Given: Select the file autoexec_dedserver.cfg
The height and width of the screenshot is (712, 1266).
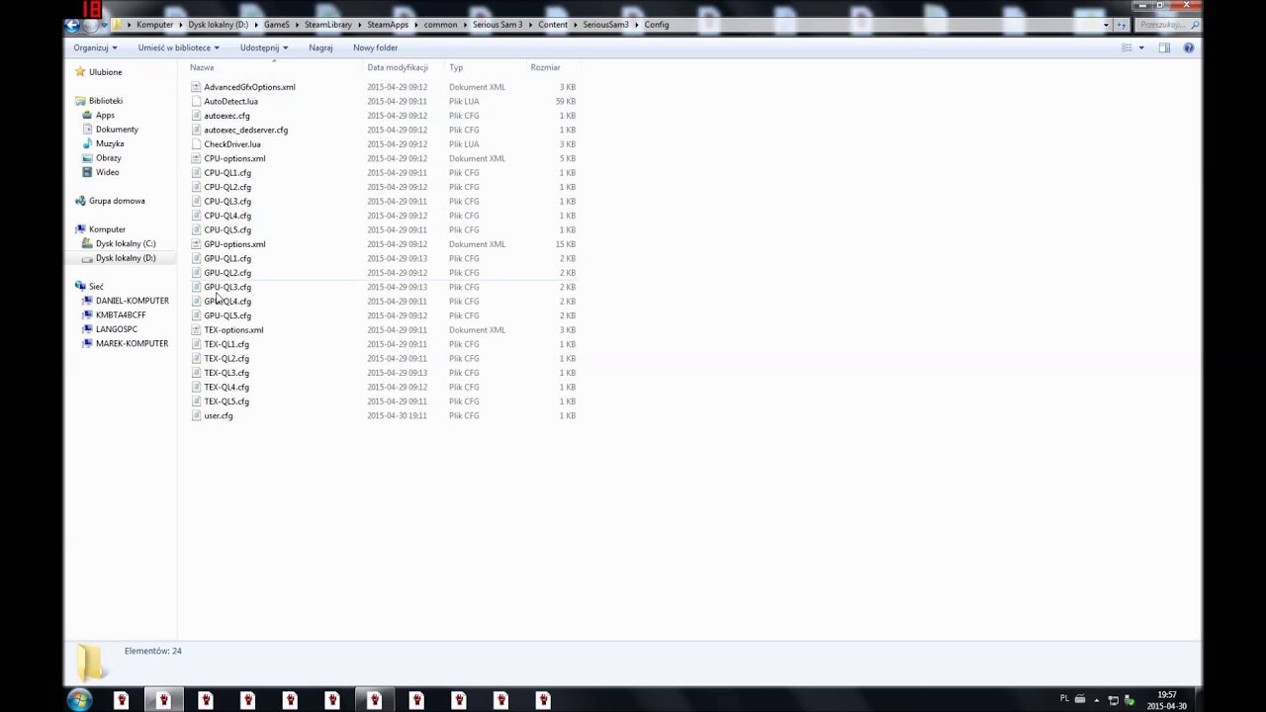Looking at the screenshot, I should click(245, 130).
